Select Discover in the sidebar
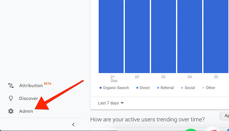Image resolution: width=229 pixels, height=131 pixels. click(x=29, y=99)
